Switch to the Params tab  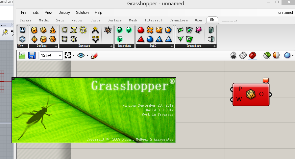pos(25,20)
